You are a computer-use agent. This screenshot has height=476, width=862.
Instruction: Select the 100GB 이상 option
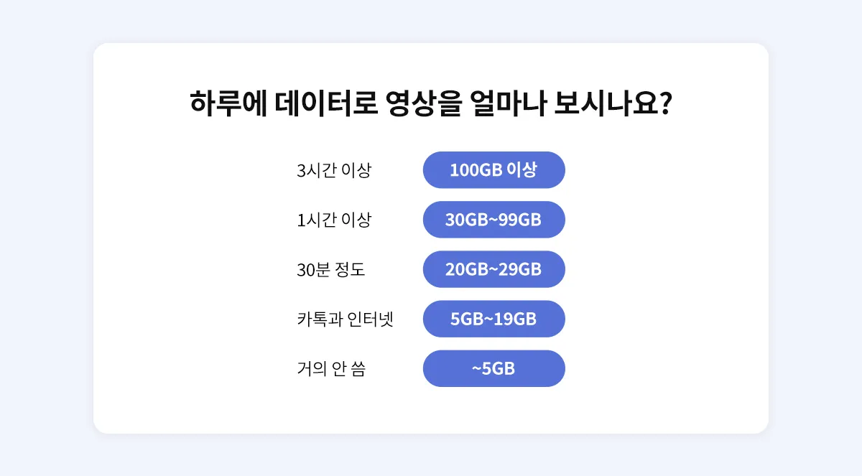[493, 170]
